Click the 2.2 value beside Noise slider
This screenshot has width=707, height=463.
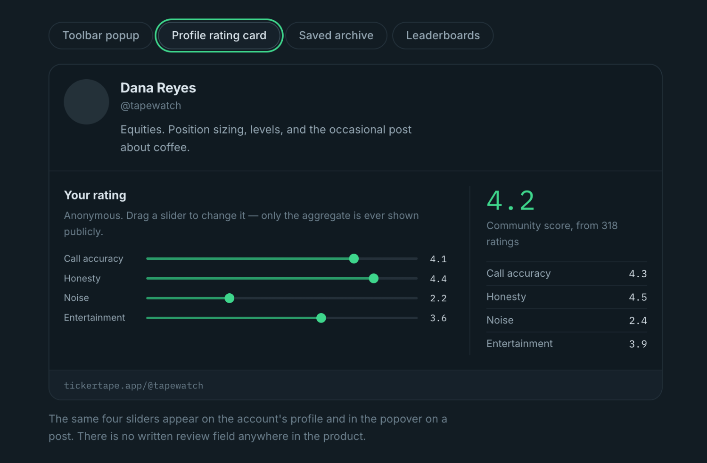[x=438, y=298]
